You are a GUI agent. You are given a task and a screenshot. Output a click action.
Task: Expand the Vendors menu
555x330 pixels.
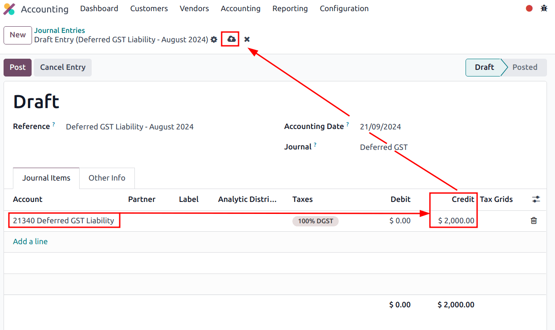tap(194, 8)
